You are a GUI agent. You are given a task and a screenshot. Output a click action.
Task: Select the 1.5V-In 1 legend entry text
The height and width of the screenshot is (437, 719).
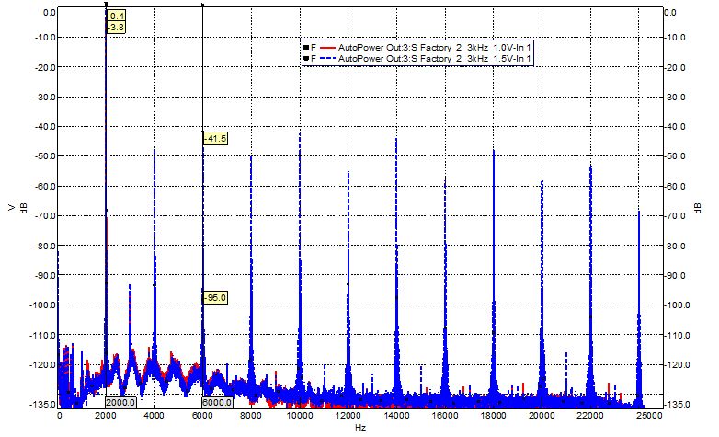click(434, 58)
